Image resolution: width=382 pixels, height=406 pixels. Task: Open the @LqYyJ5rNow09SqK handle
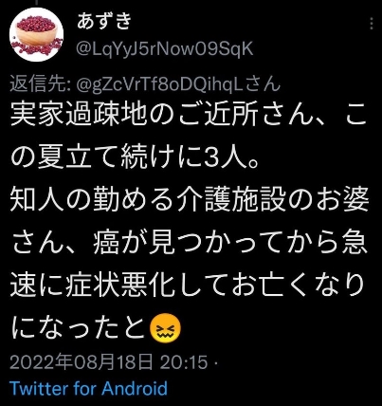click(x=165, y=49)
